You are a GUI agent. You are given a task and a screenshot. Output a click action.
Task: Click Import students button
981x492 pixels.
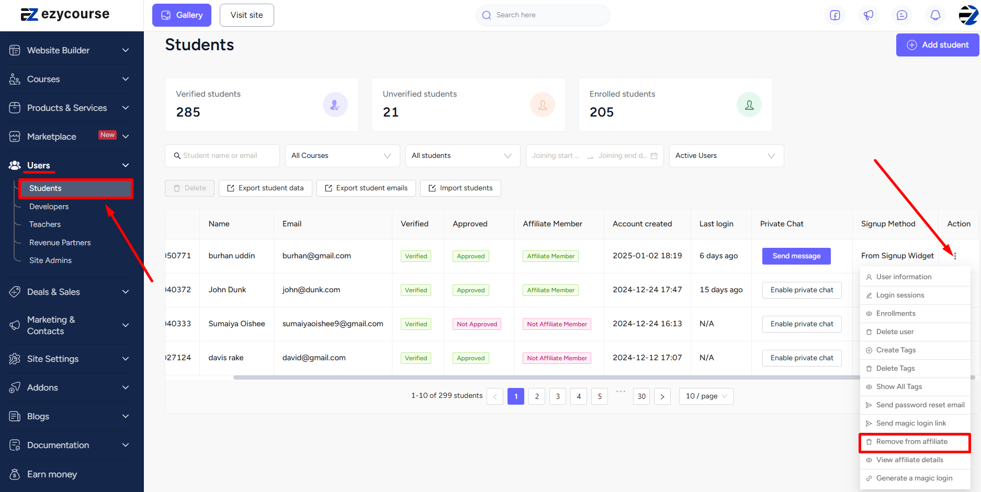460,188
